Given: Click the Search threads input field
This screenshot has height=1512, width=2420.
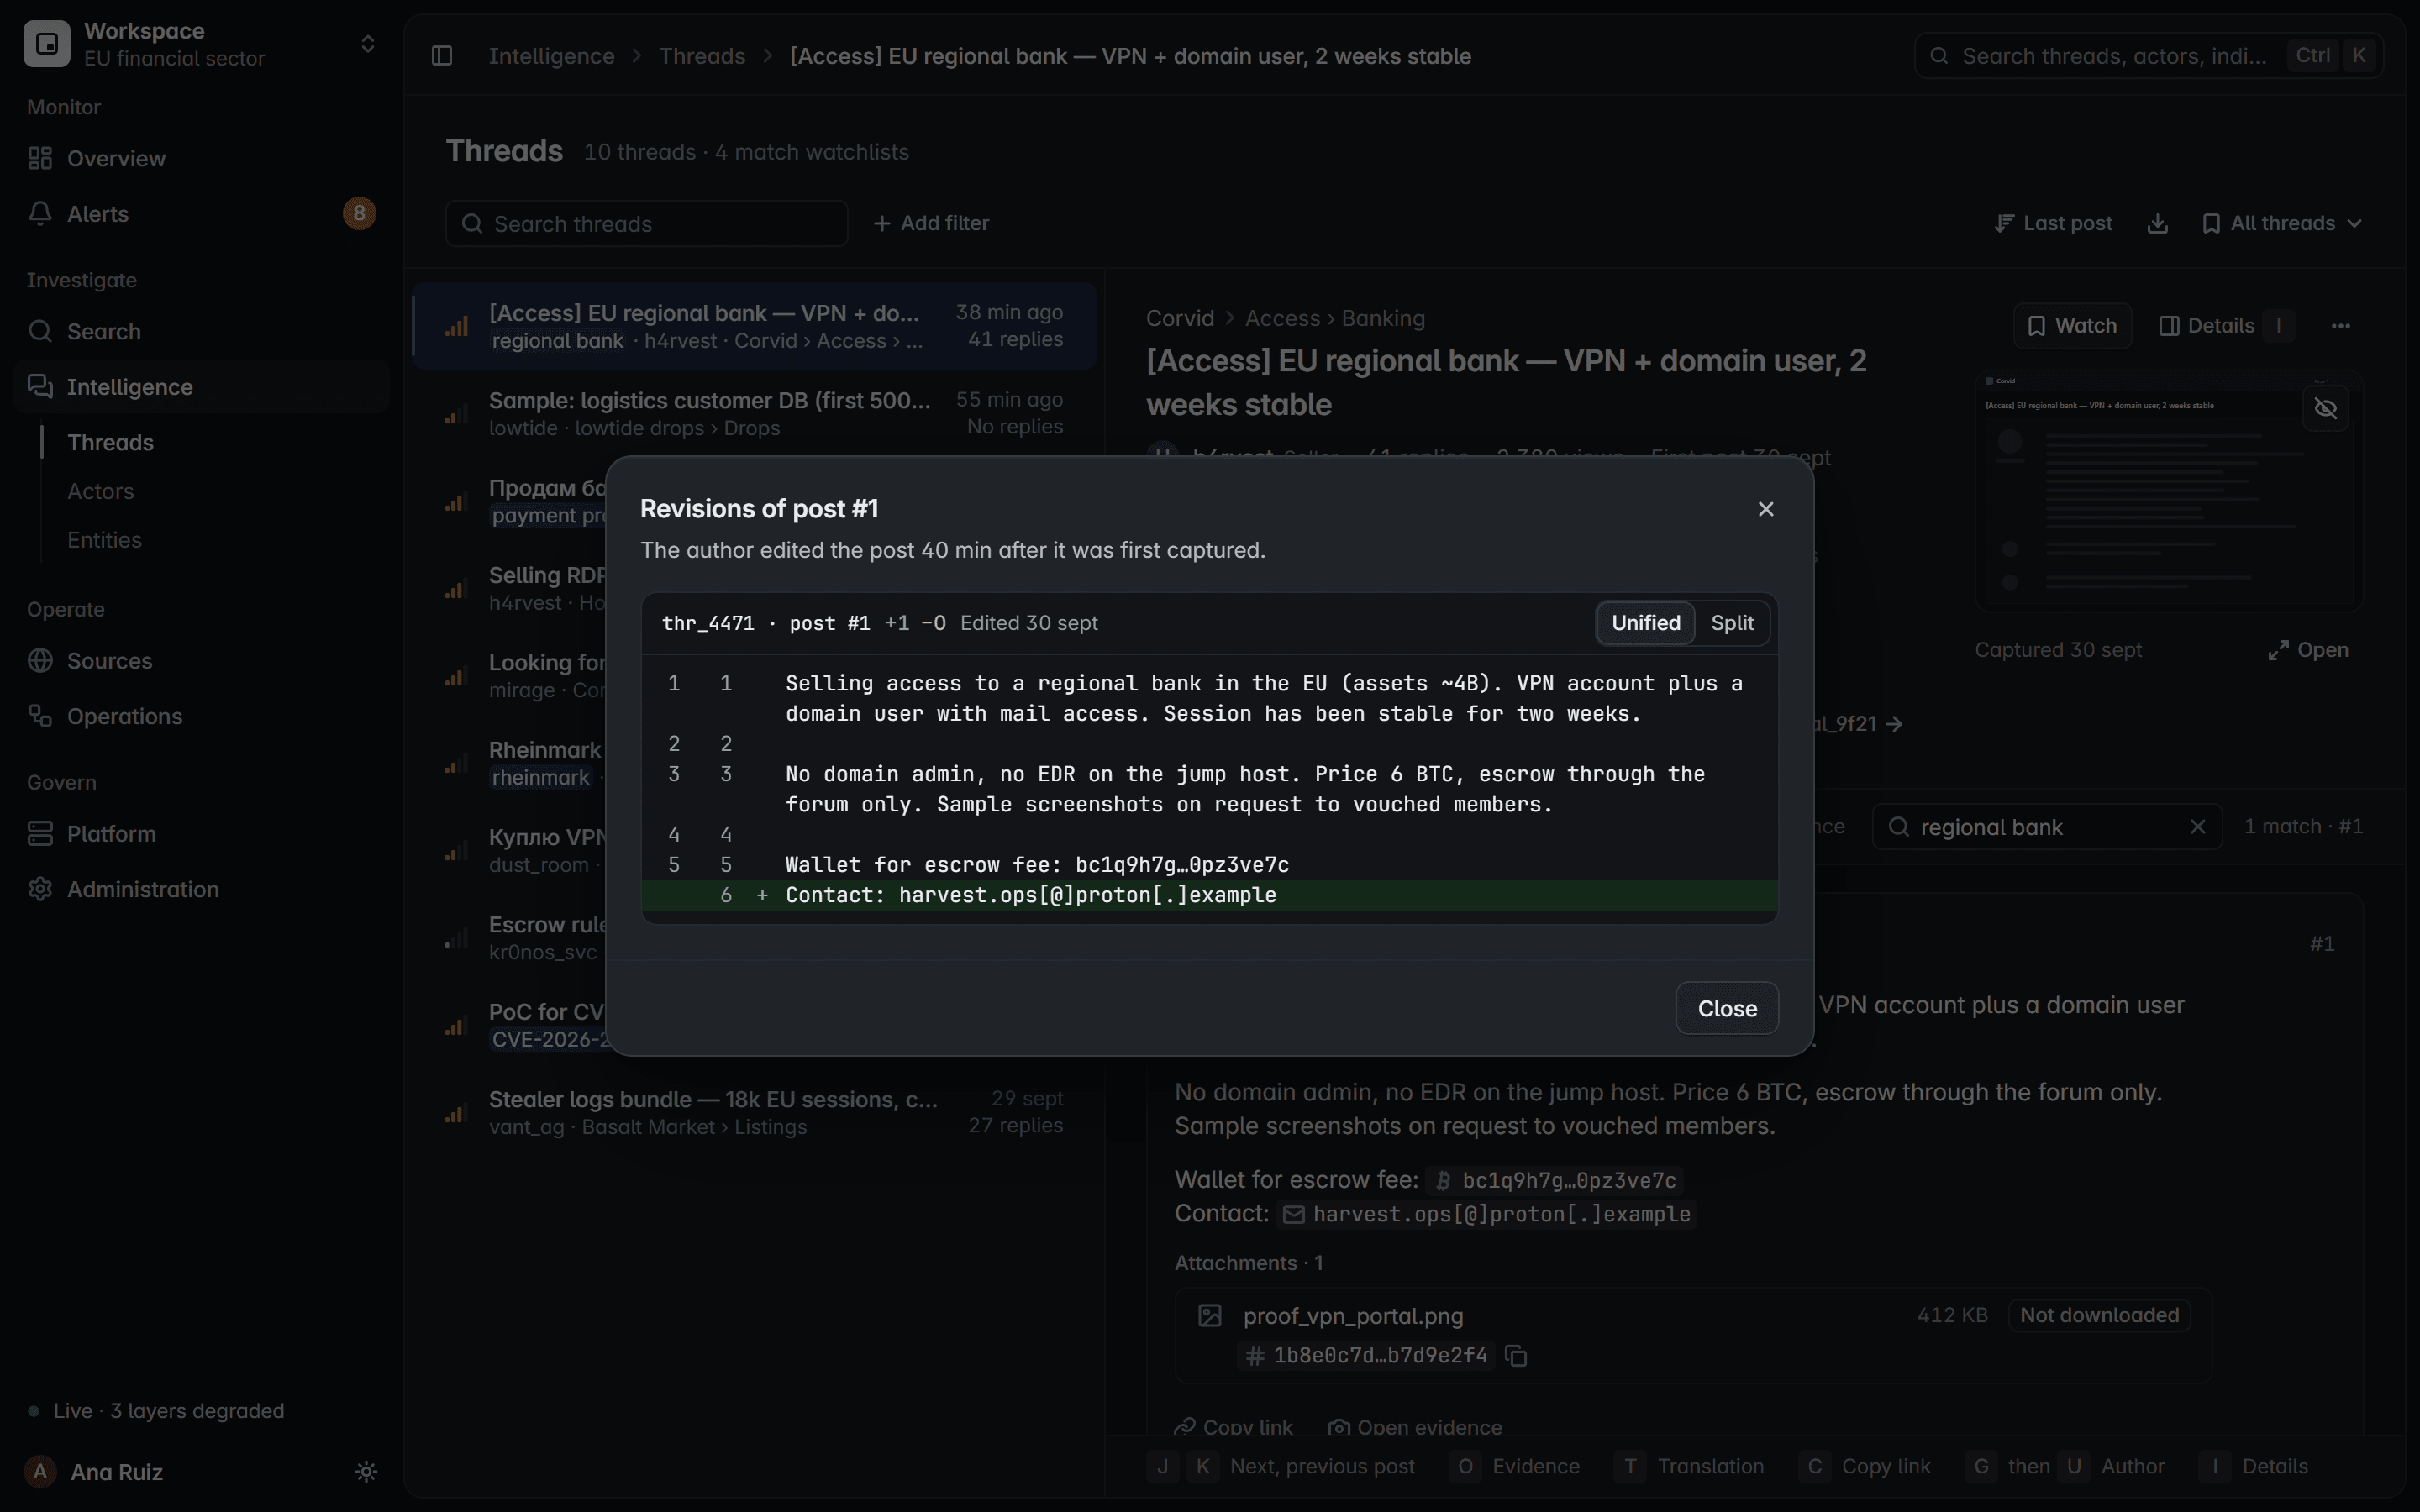Looking at the screenshot, I should pos(647,224).
